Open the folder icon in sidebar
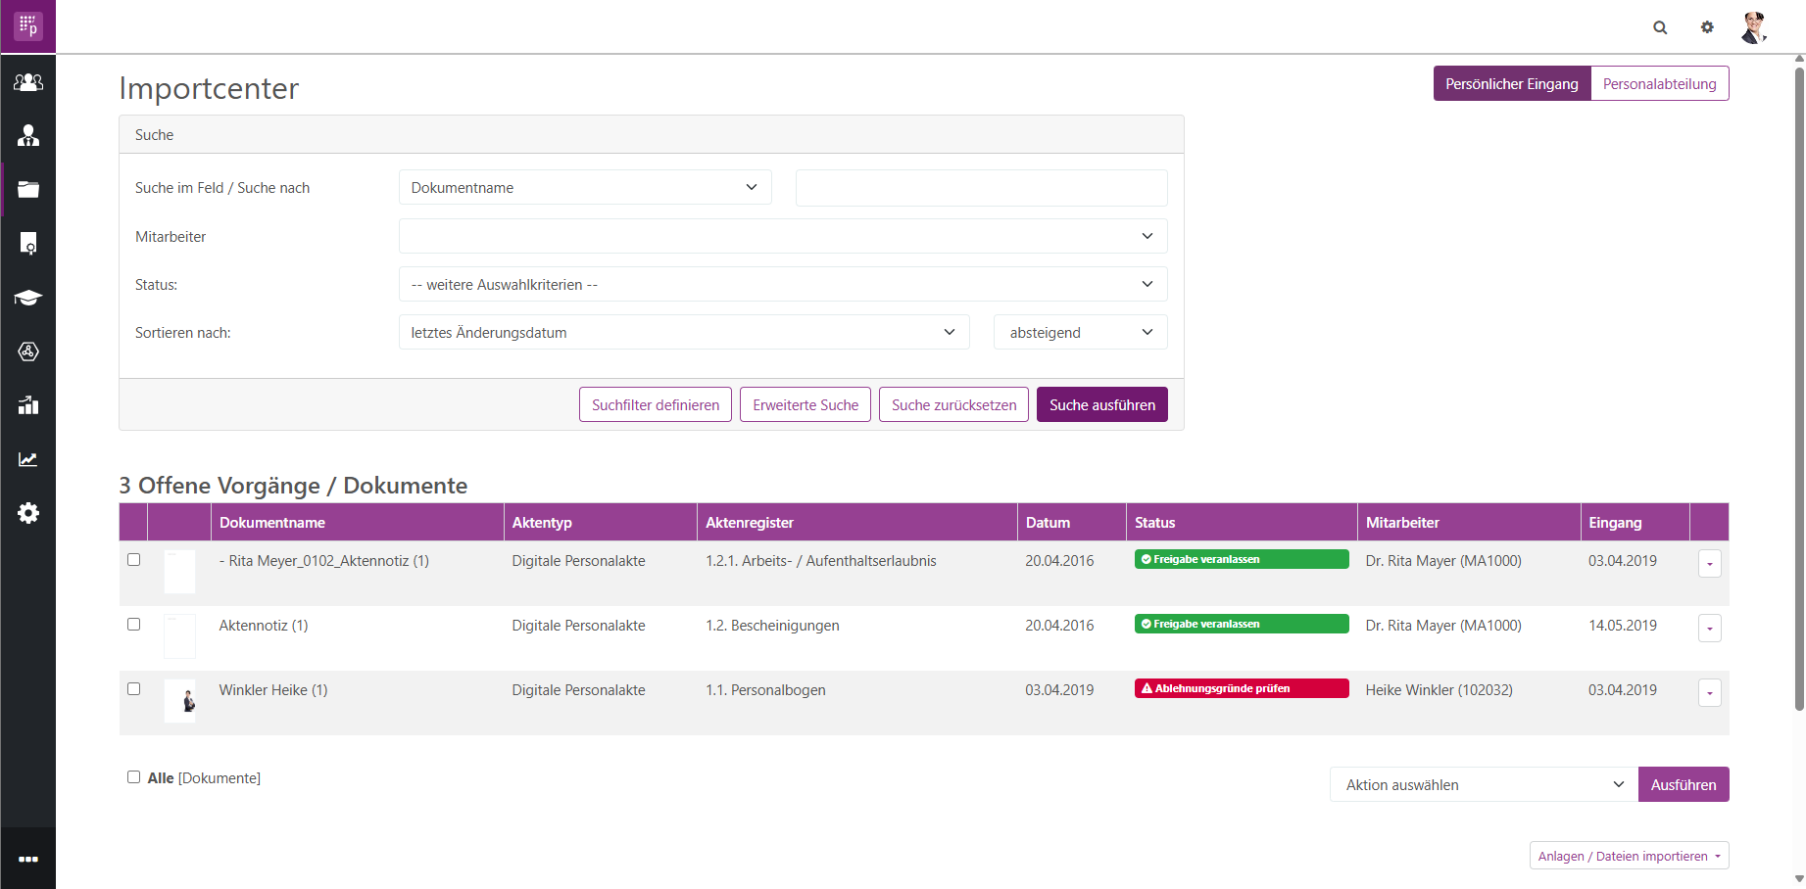Viewport: 1806px width, 889px height. click(x=28, y=190)
